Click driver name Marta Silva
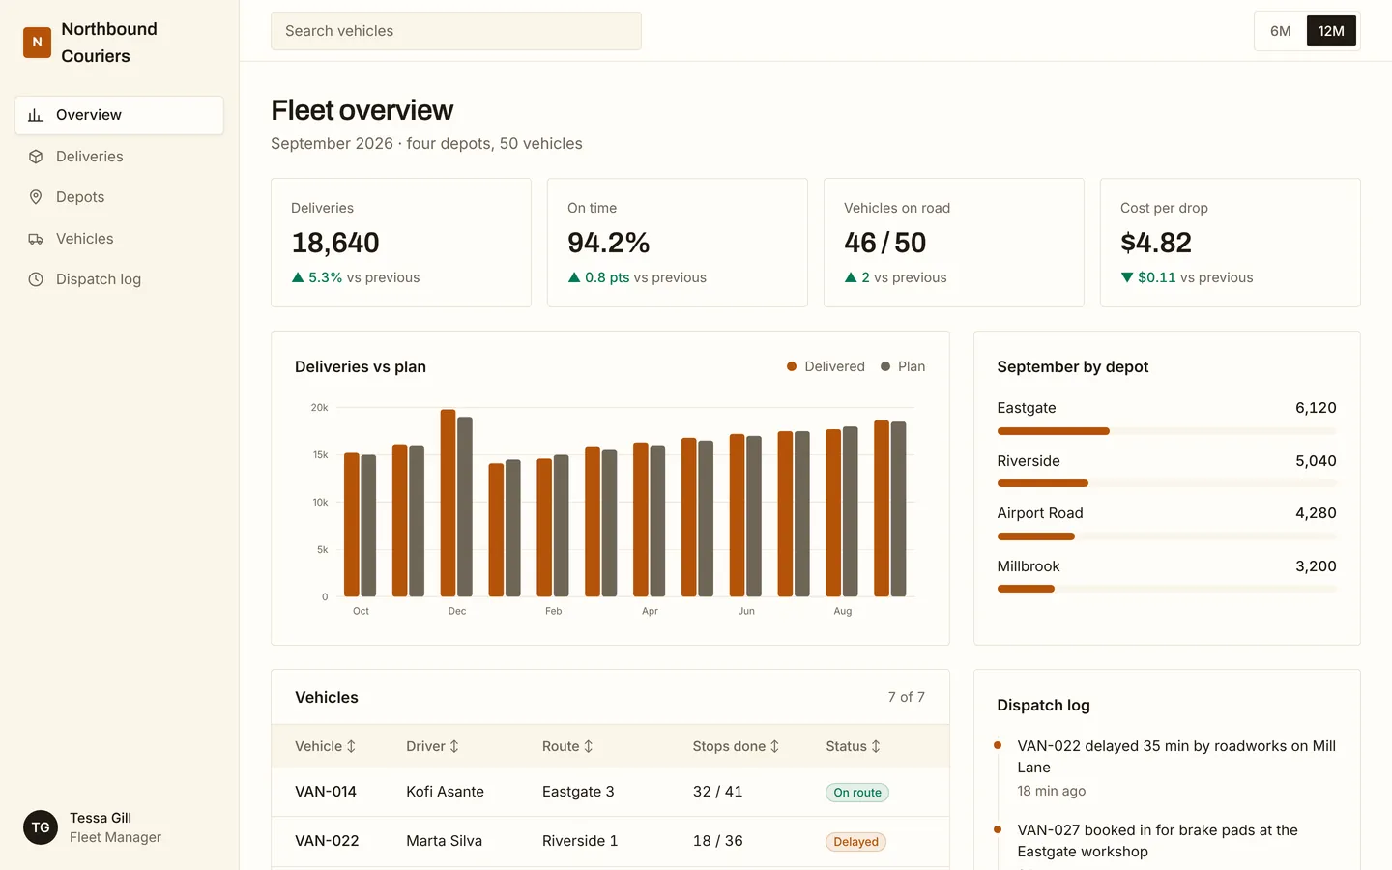1392x870 pixels. pos(444,841)
